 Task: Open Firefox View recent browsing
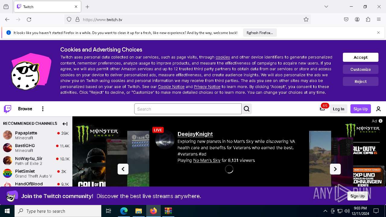pos(6,7)
